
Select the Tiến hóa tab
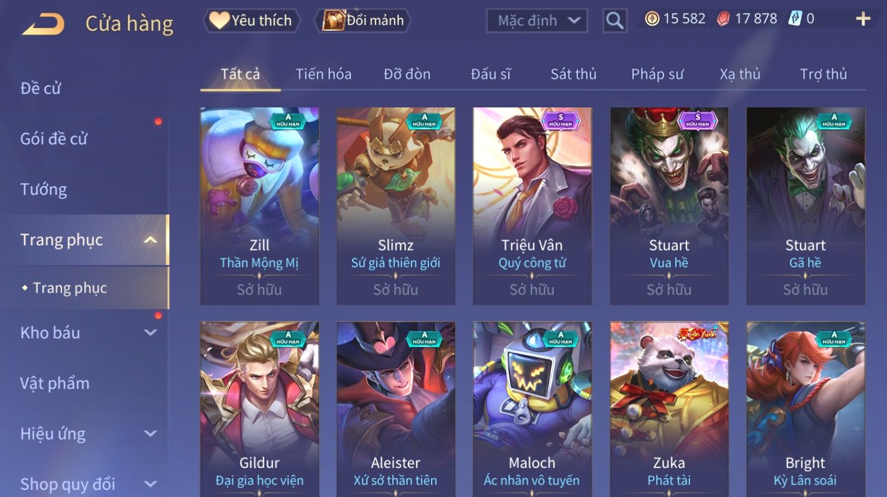[323, 74]
